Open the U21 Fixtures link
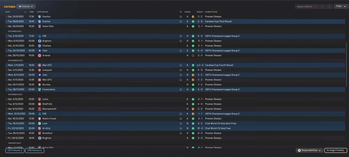Screen dimensions: 349x157 click(x=15, y=150)
